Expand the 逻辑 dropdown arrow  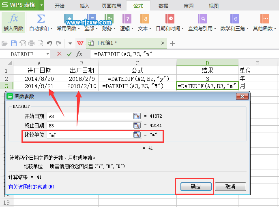tap(132, 28)
